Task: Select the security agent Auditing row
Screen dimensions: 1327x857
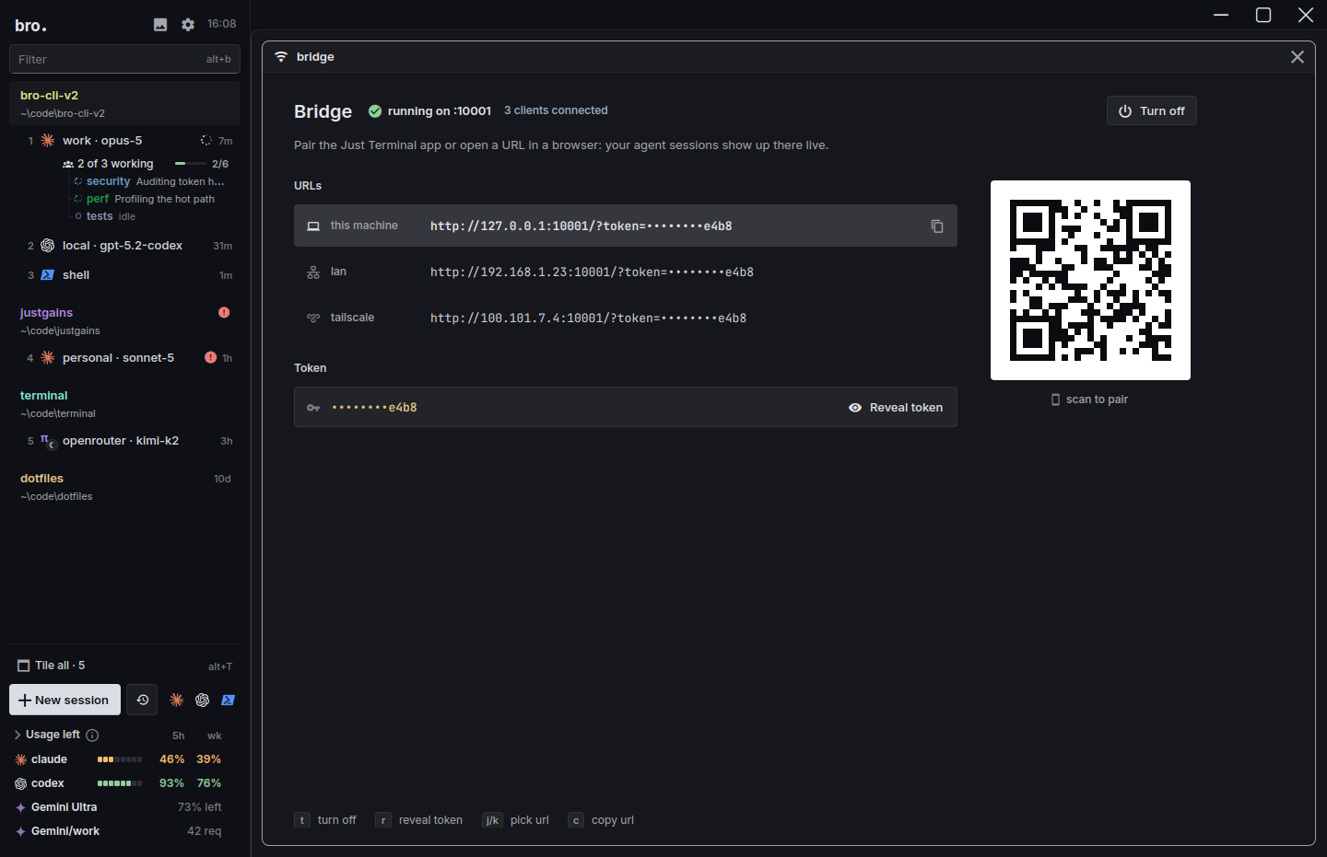Action: tap(149, 181)
